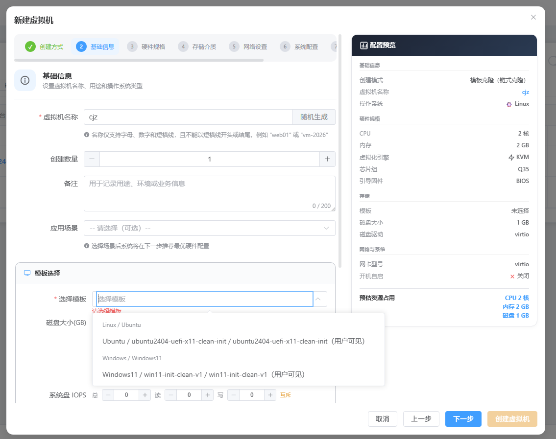Close the 新建虚拟机 dialog
556x439 pixels.
coord(533,17)
